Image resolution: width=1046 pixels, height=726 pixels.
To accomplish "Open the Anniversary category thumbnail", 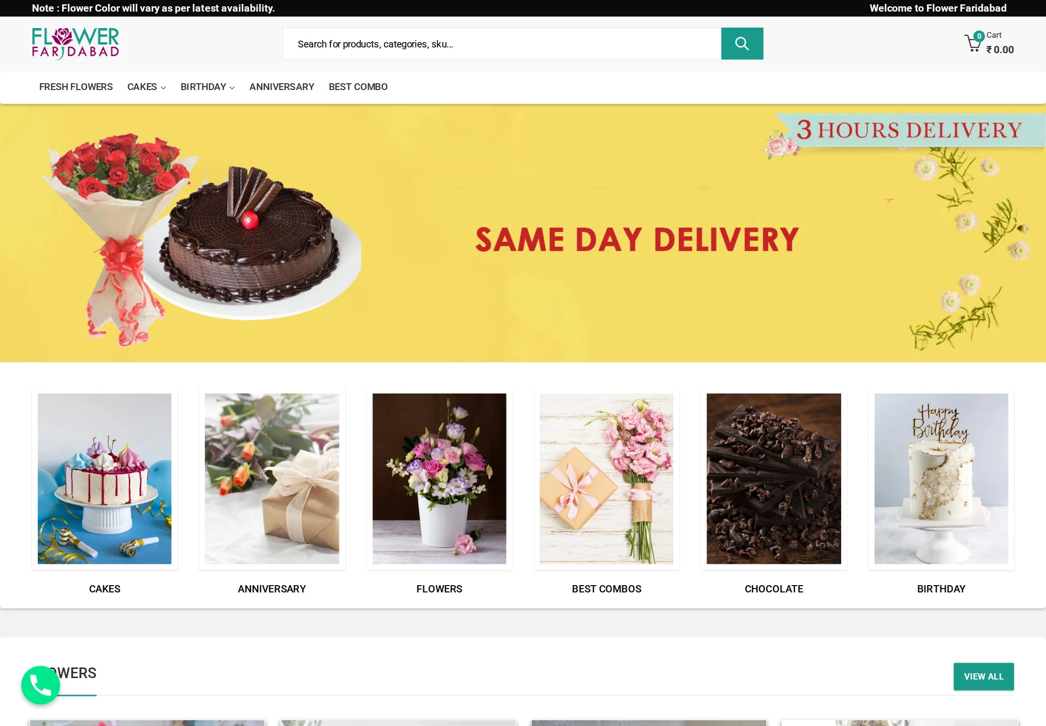I will 272,478.
